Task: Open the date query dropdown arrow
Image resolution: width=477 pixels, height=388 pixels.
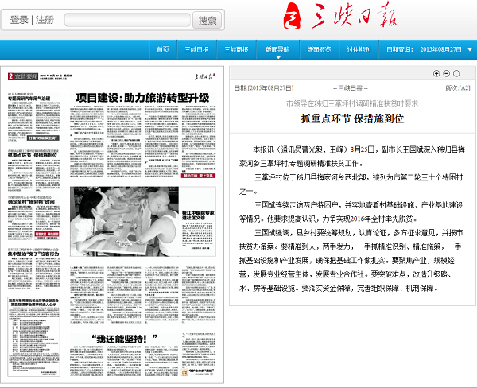Action: click(x=467, y=49)
